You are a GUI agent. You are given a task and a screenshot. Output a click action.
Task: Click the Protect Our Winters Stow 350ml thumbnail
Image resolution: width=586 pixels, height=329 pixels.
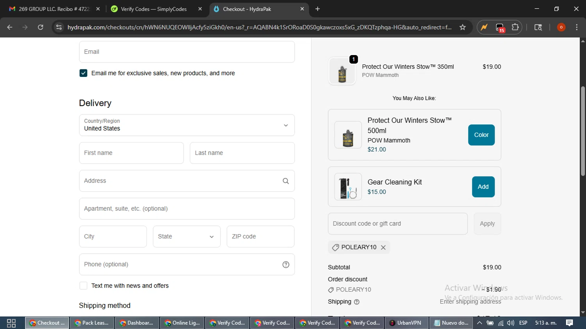tap(342, 71)
